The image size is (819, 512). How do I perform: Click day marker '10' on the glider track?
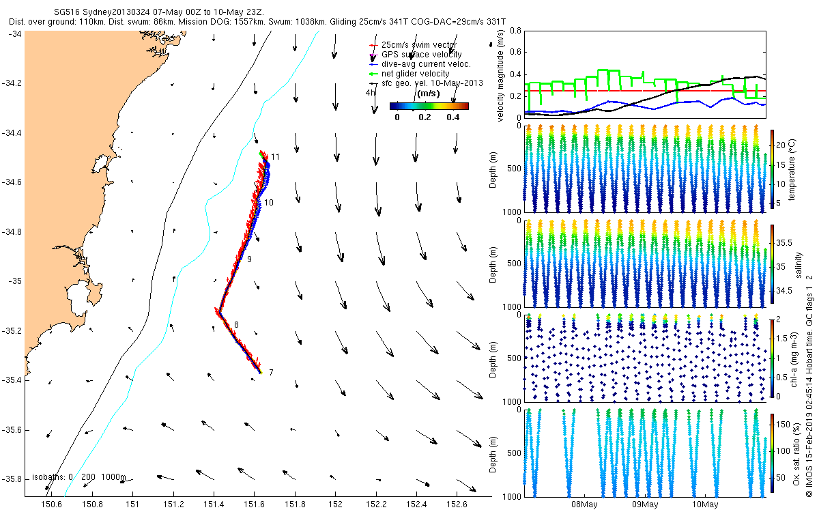click(x=269, y=203)
